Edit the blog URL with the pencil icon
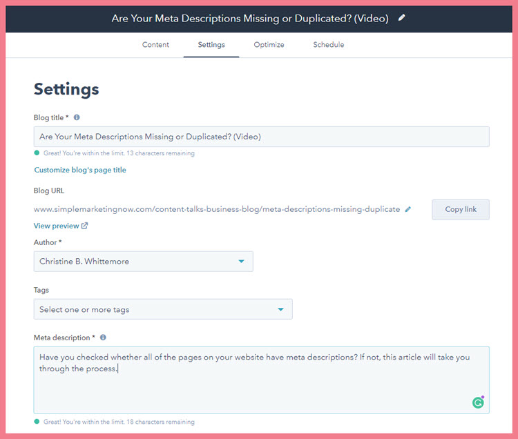This screenshot has width=518, height=439. (408, 209)
